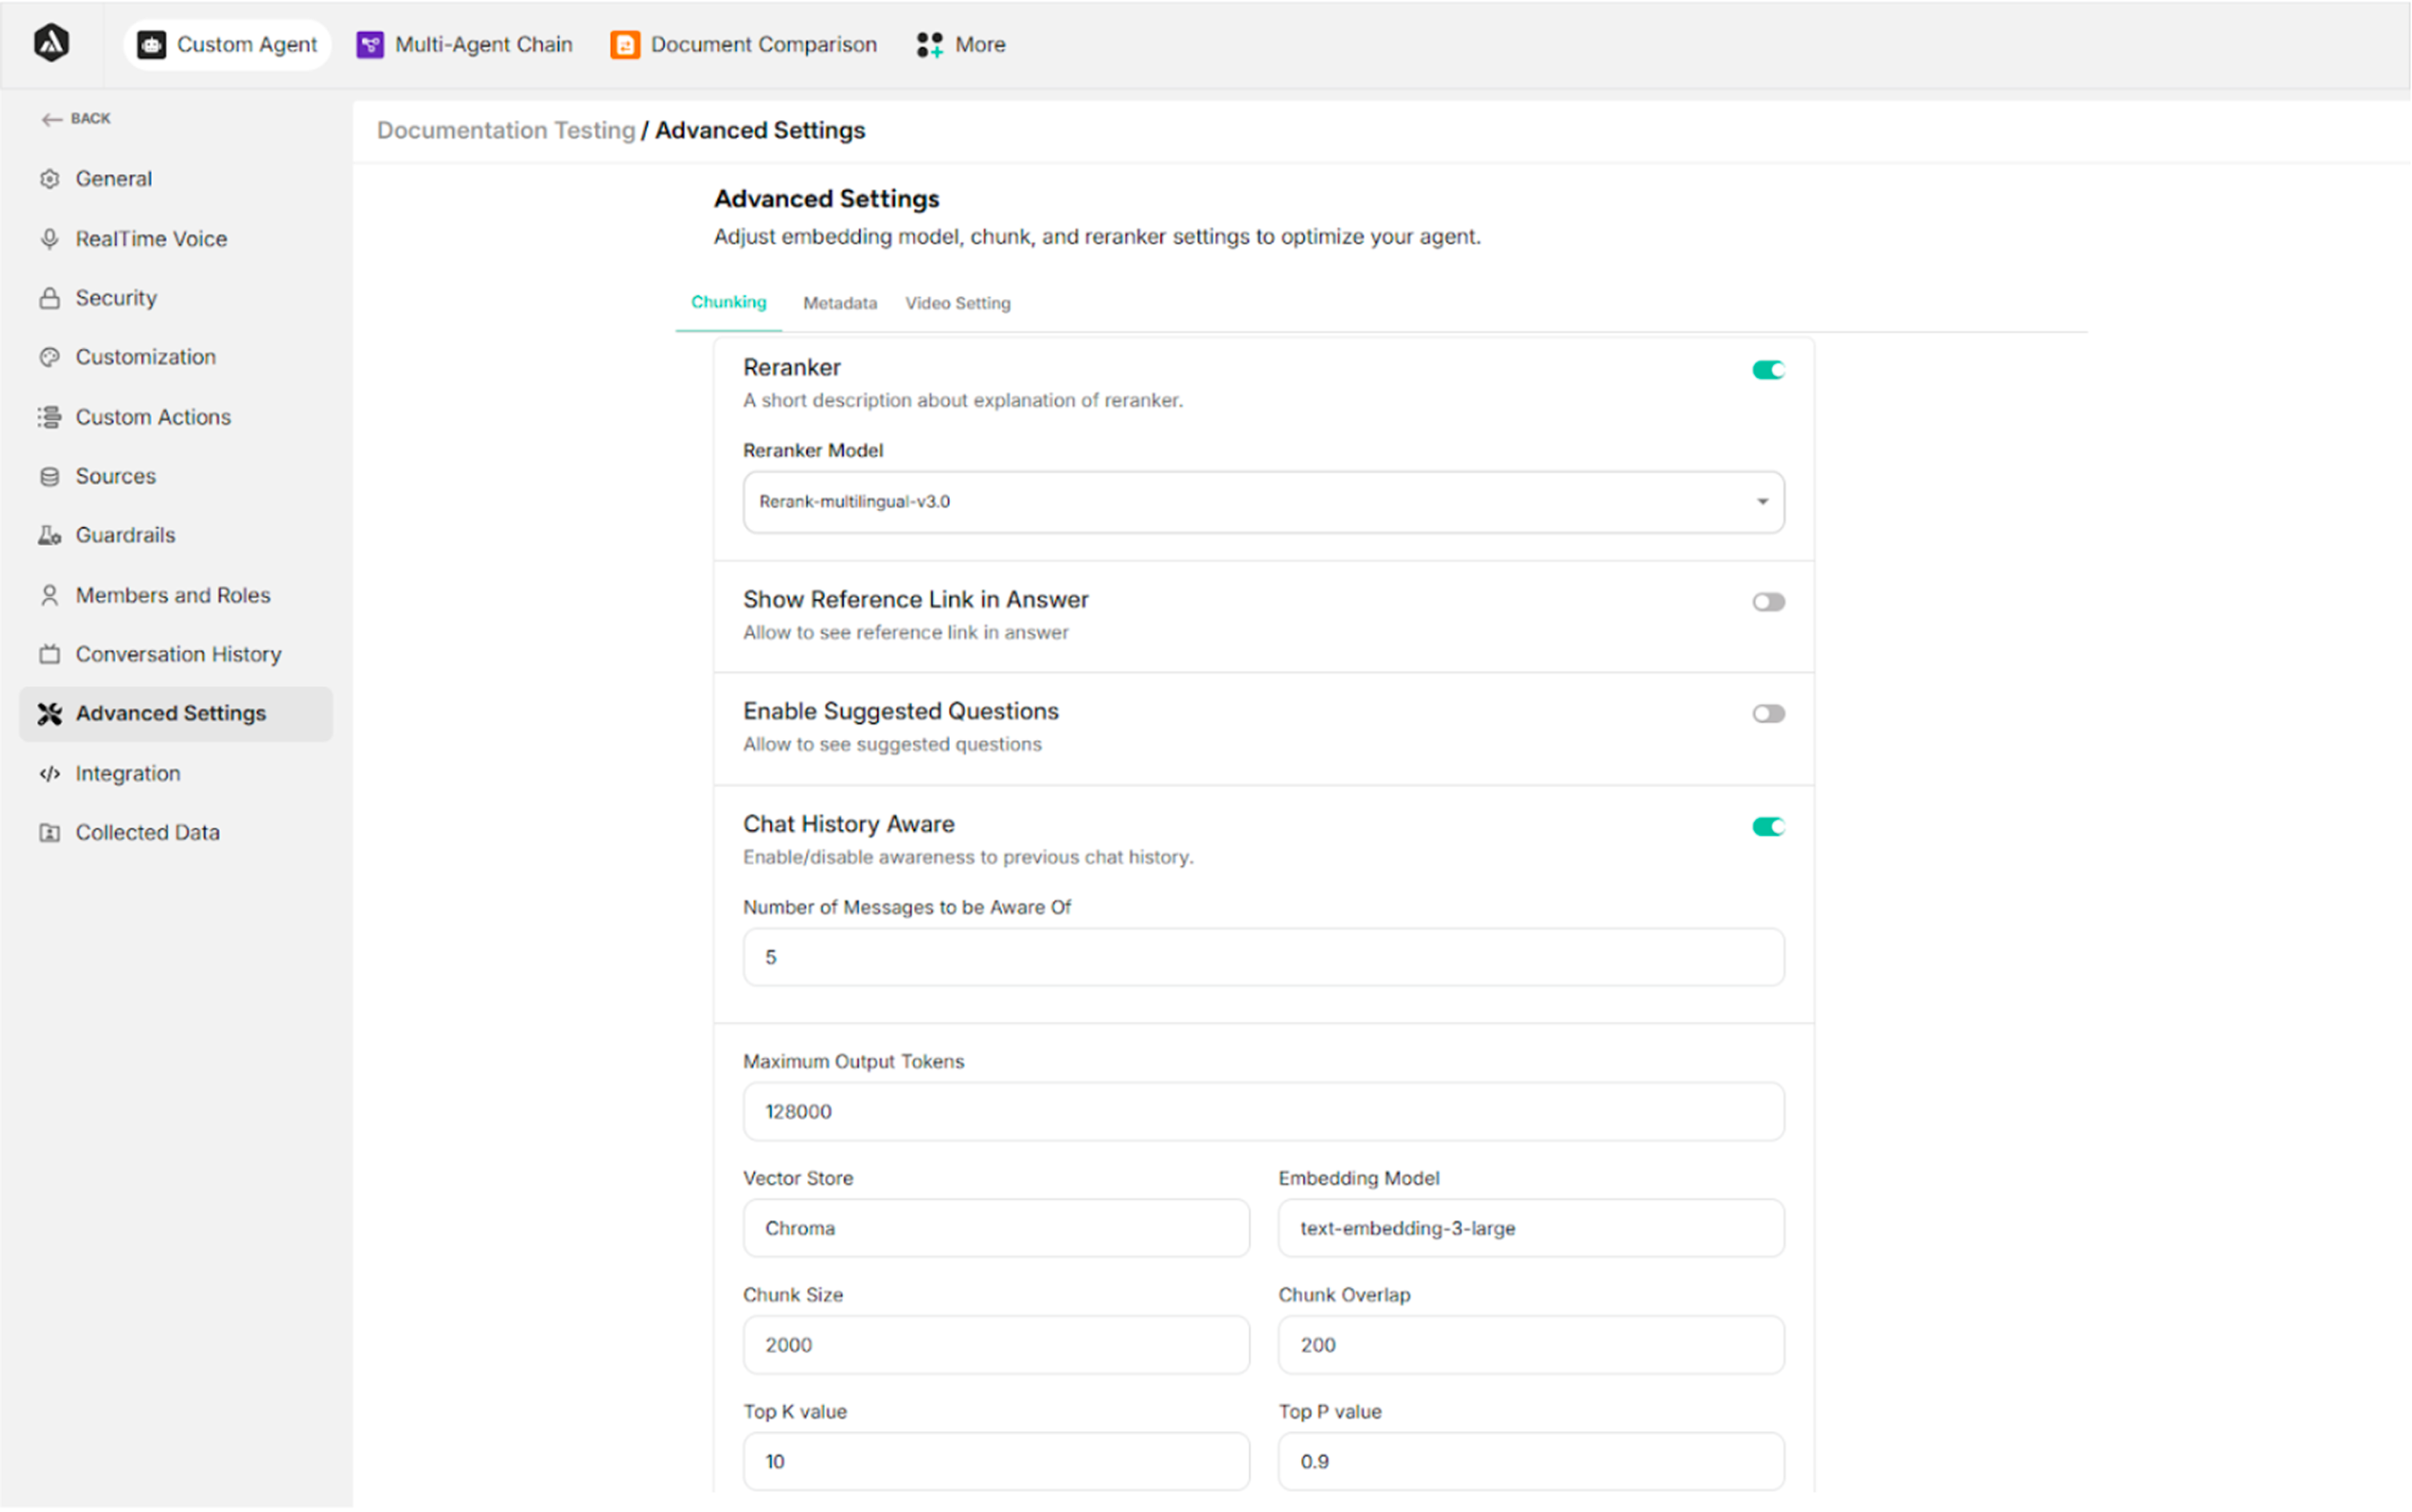
Task: Open the Reranker Model dropdown
Action: click(1264, 502)
